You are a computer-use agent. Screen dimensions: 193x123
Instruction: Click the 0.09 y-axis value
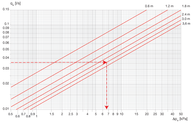click(x=6, y=28)
